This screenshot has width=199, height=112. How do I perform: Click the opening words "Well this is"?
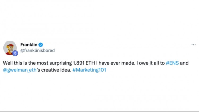pyautogui.click(x=15, y=63)
